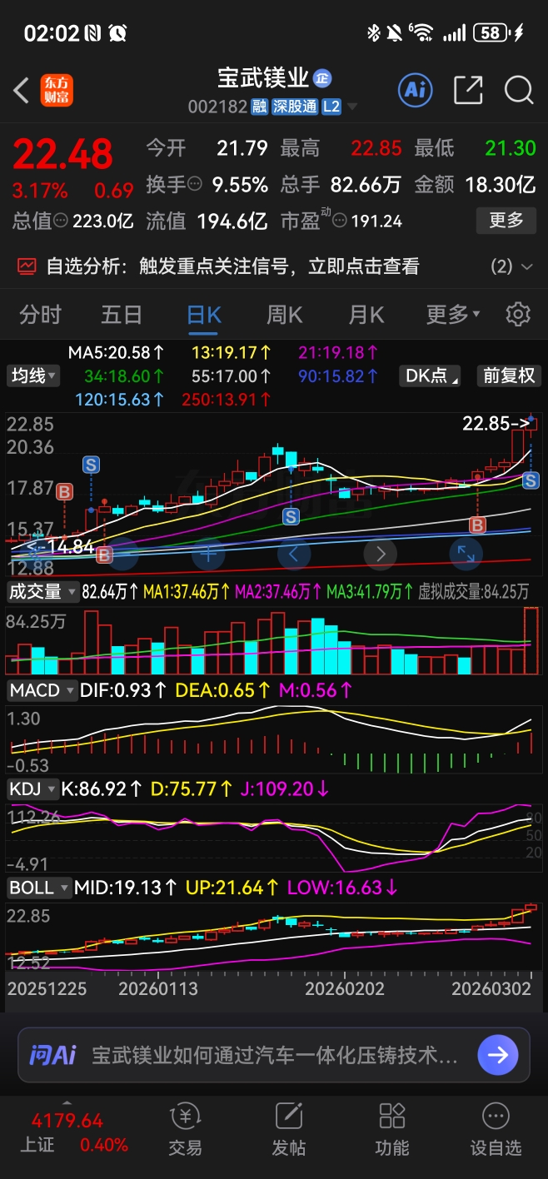Tap the info icon next to 总值
Screen dimensions: 548x1179
tap(61, 221)
